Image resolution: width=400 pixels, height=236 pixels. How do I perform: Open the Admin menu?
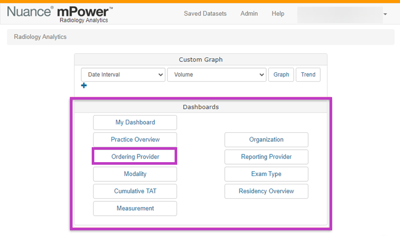[x=249, y=13]
